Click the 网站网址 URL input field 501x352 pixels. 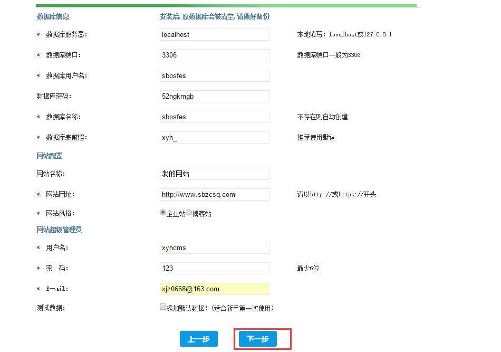tap(214, 194)
